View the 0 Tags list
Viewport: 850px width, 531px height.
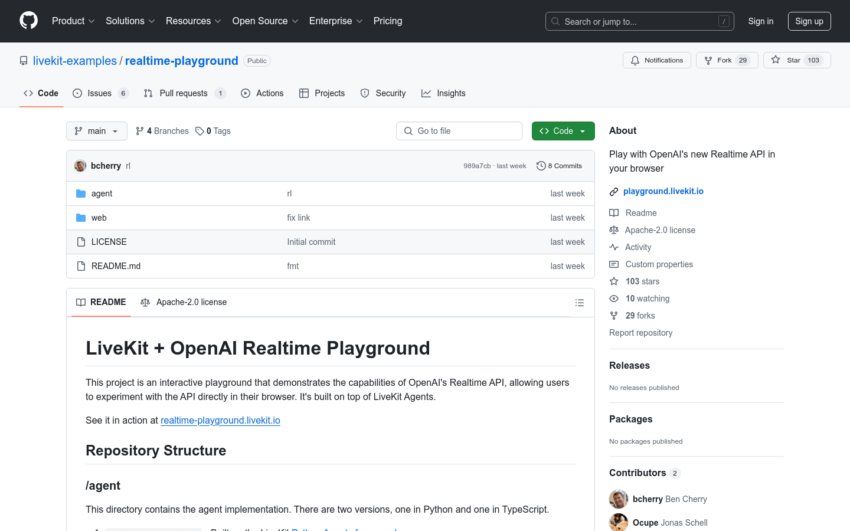213,131
